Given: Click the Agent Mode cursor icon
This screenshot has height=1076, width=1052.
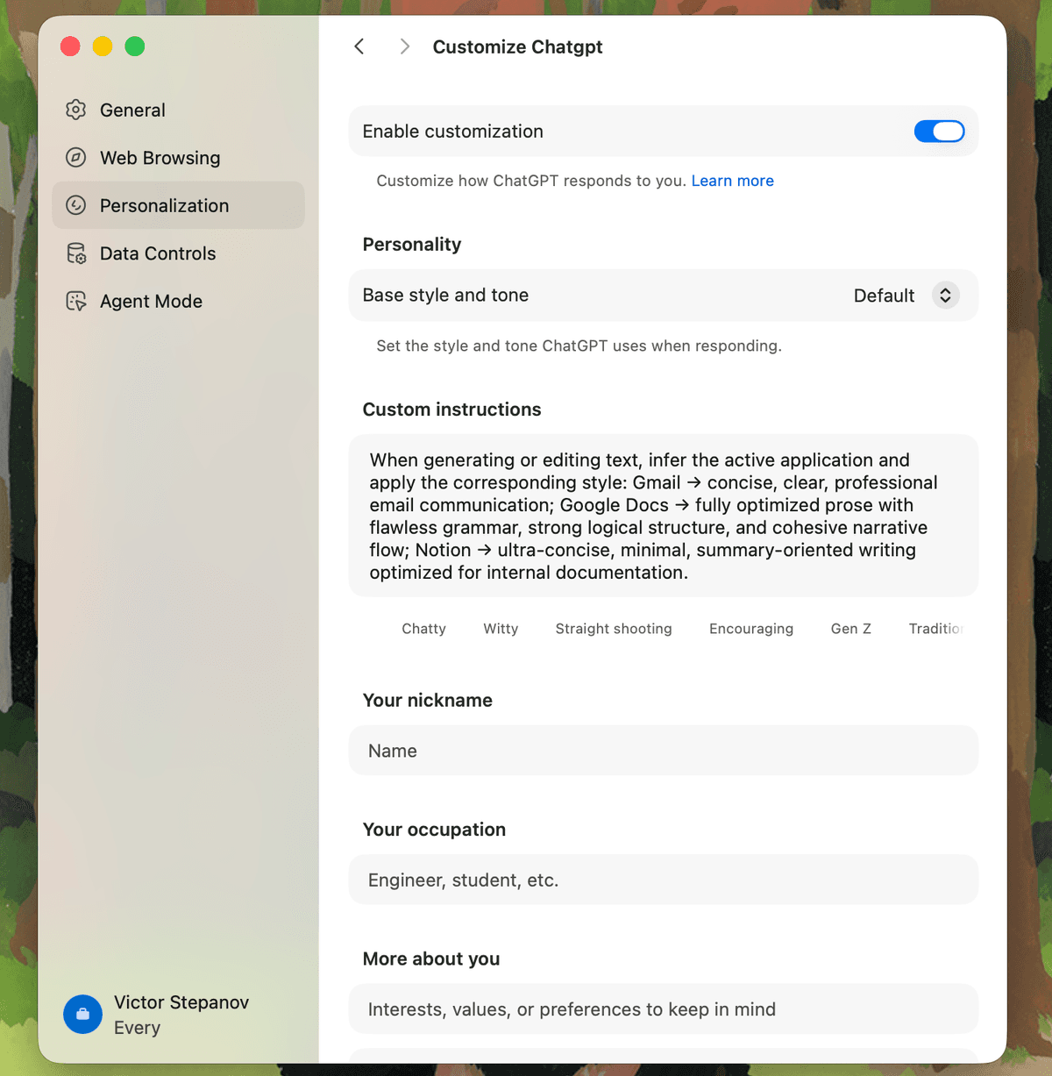Looking at the screenshot, I should click(76, 301).
